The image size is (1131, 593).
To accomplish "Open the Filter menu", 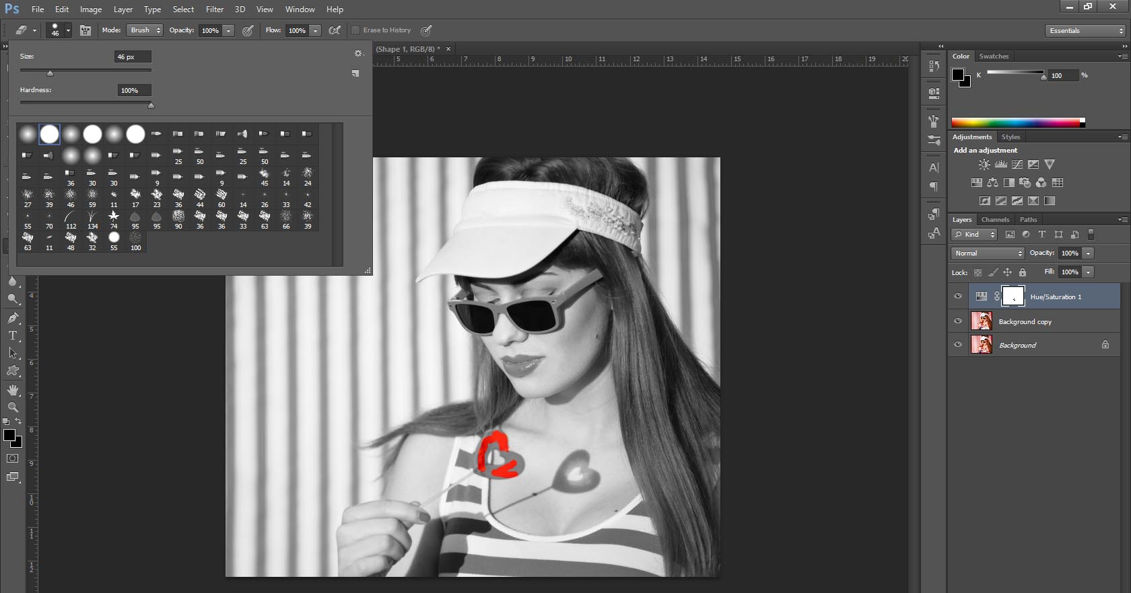I will pos(214,9).
